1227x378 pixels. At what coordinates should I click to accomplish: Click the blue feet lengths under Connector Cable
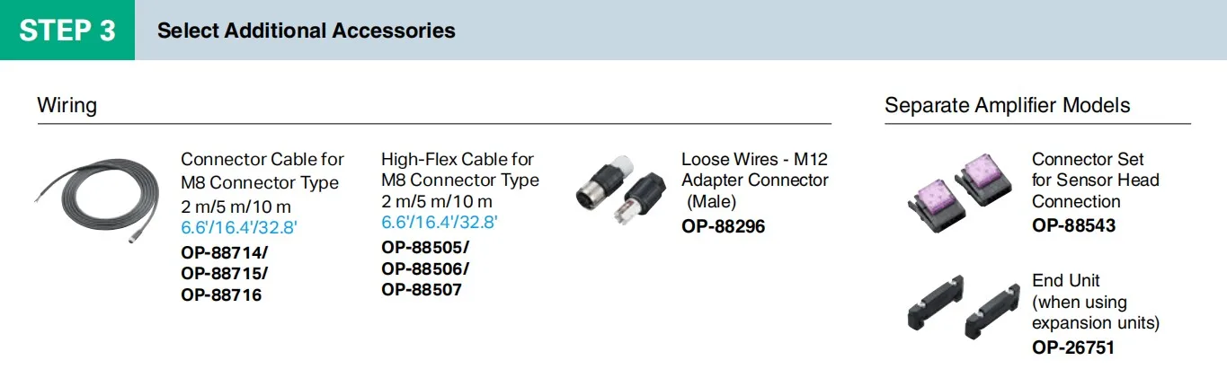[239, 228]
